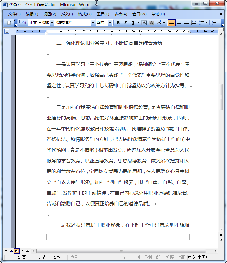Open the Word document icon in title bar

point(5,4)
